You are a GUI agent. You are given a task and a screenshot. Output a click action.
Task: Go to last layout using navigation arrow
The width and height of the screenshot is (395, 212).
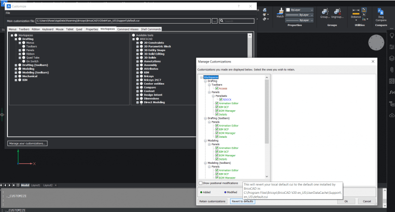click(14, 185)
